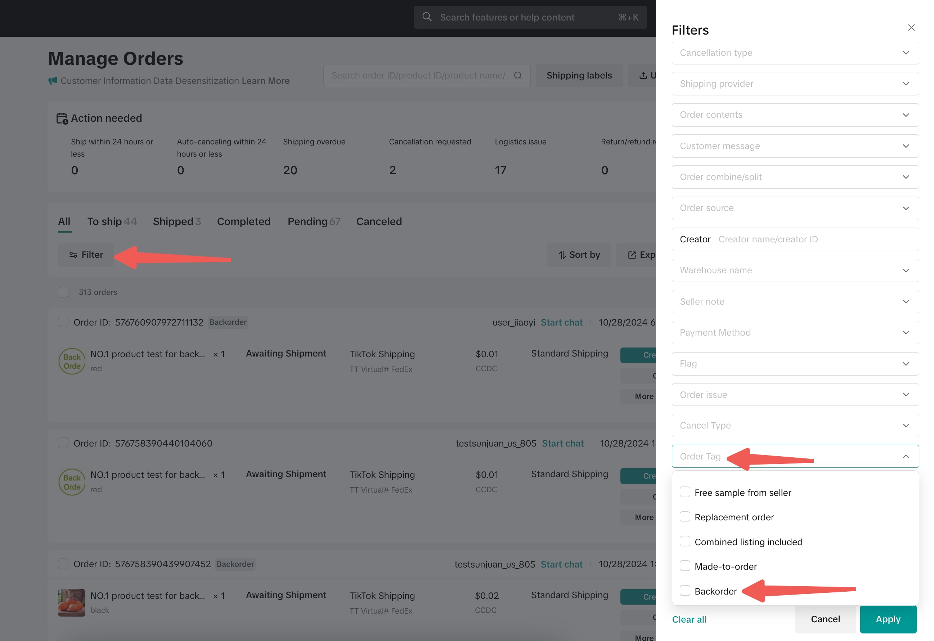
Task: Click the Sort by arrows icon
Action: (562, 255)
